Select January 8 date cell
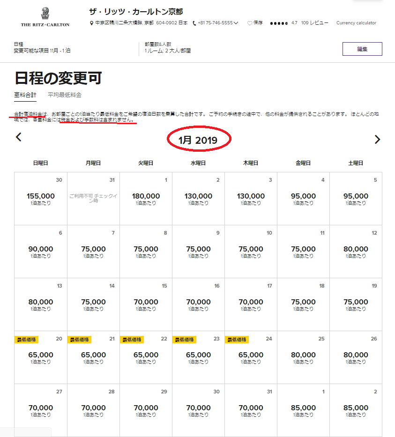 (146, 252)
